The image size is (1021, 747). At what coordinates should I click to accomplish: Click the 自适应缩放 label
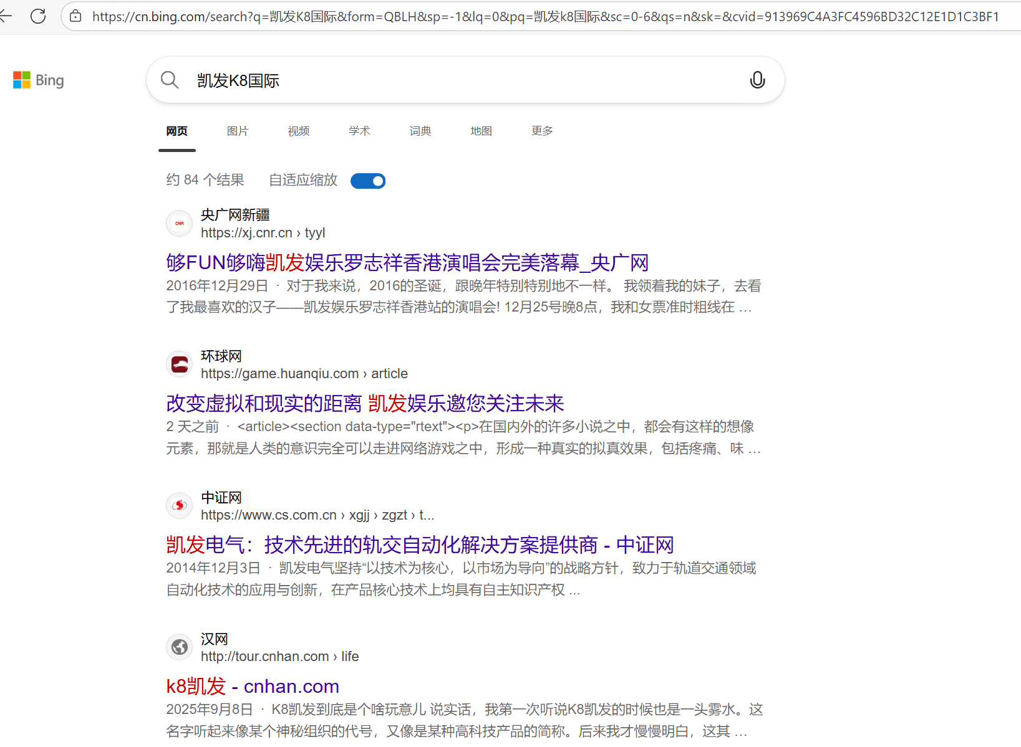tap(303, 180)
